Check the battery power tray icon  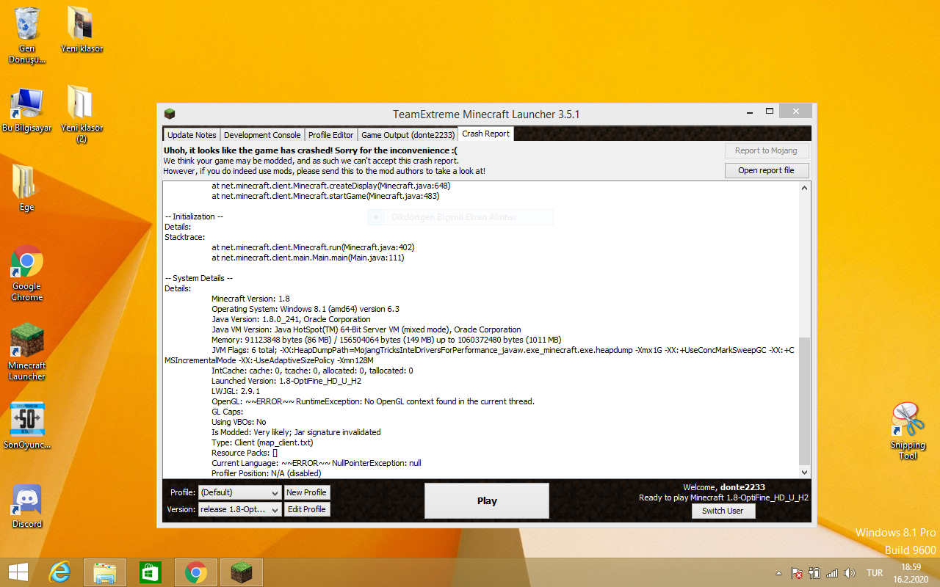click(814, 573)
